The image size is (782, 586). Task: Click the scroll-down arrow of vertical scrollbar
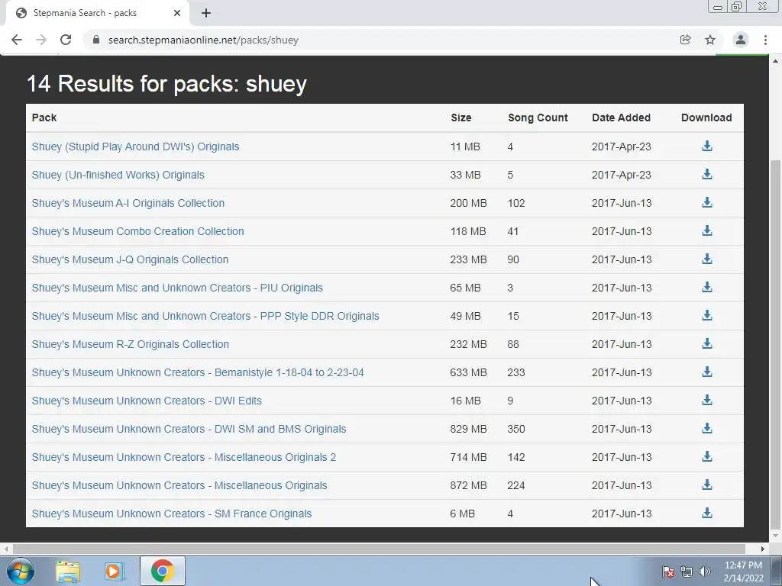[x=775, y=536]
